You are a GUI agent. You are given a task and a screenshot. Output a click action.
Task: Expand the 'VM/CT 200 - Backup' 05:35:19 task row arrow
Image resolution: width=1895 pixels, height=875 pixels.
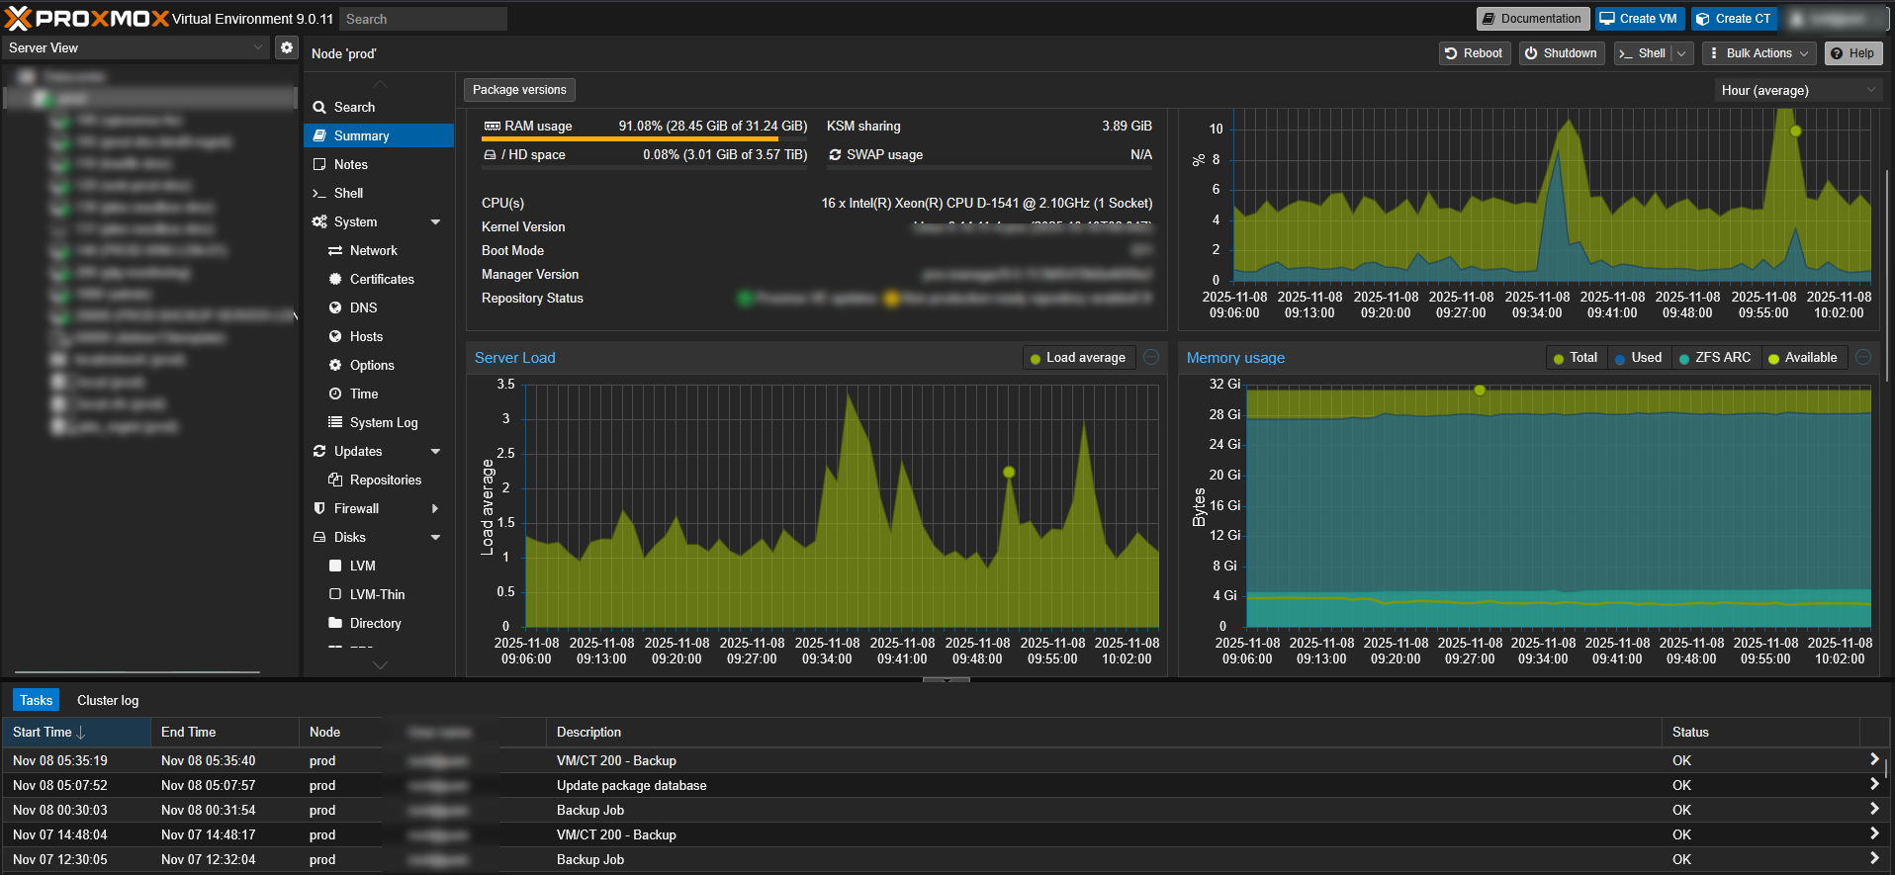point(1874,759)
